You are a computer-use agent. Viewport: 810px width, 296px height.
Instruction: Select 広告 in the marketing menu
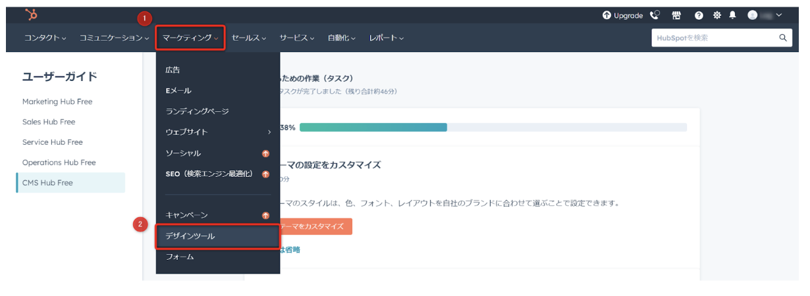(173, 70)
